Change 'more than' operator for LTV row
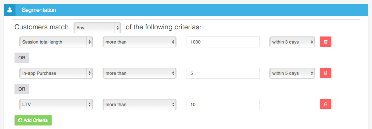 [x=139, y=104]
